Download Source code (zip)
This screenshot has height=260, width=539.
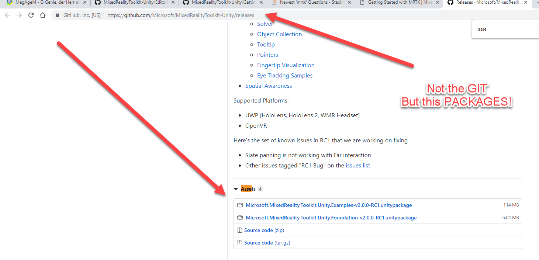click(x=264, y=230)
